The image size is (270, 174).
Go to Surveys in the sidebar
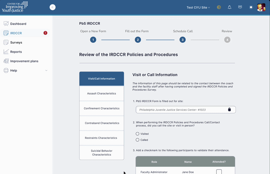(x=16, y=43)
